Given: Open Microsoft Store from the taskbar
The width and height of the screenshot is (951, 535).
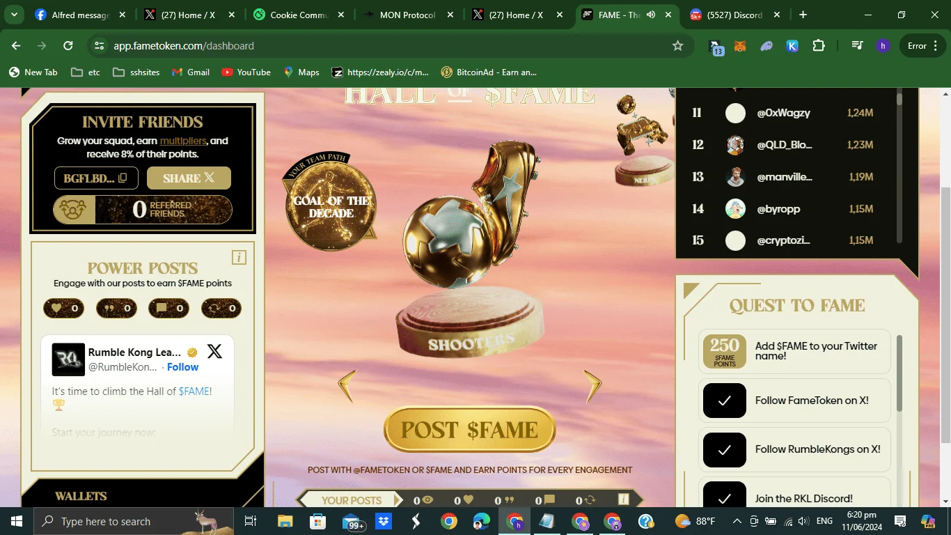Looking at the screenshot, I should coord(318,521).
